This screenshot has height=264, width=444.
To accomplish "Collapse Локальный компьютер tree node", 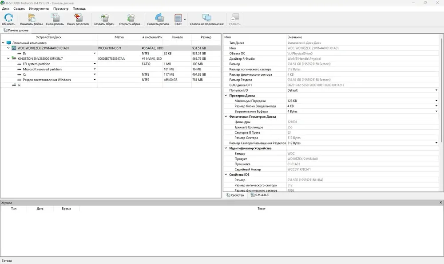I will 3,43.
